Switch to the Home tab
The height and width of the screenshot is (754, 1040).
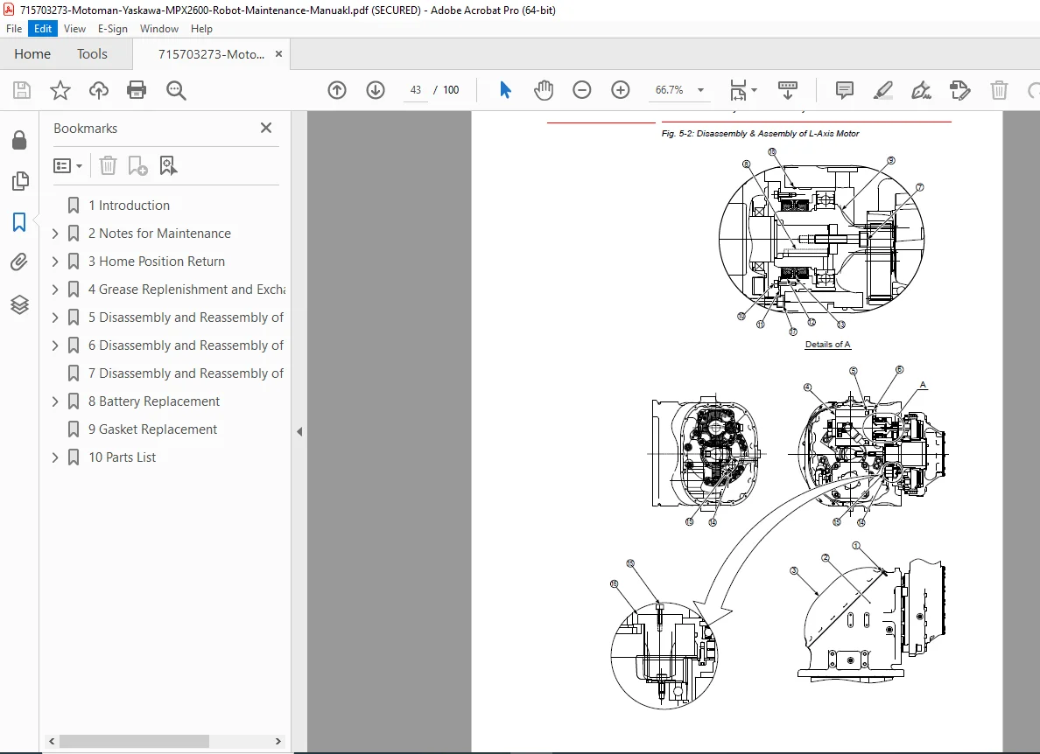tap(32, 53)
